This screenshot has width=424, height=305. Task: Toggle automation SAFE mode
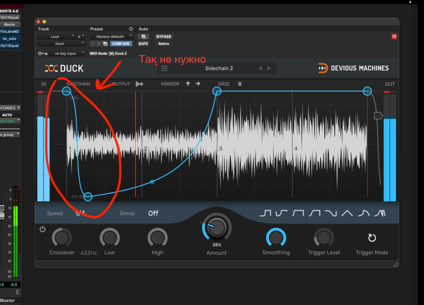143,43
